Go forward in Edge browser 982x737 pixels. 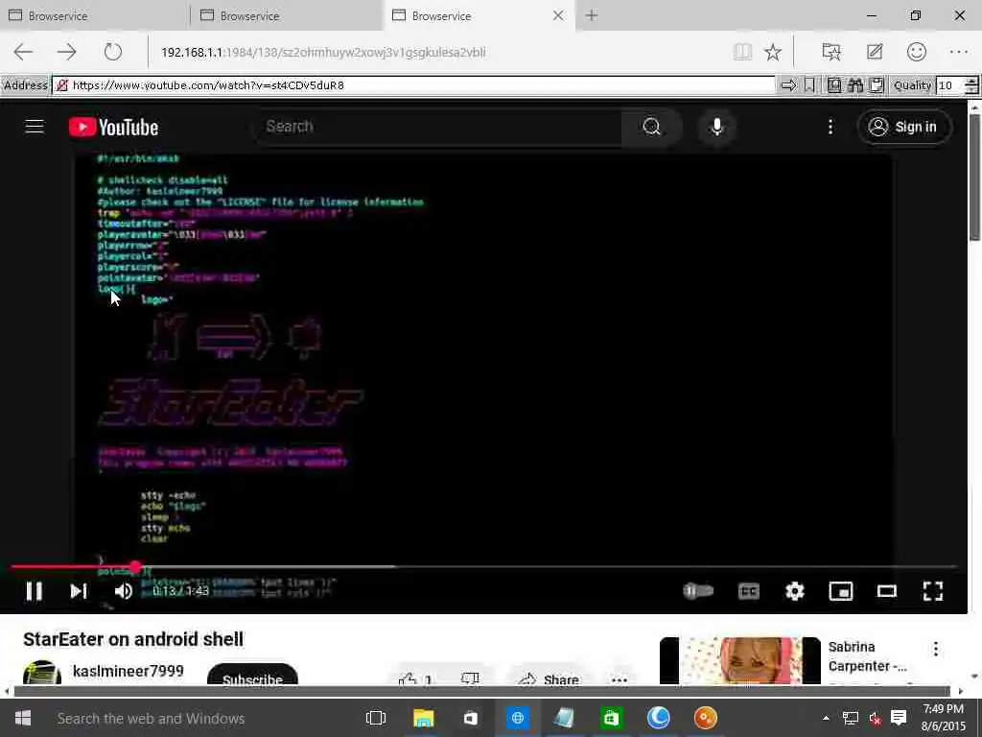(x=67, y=52)
